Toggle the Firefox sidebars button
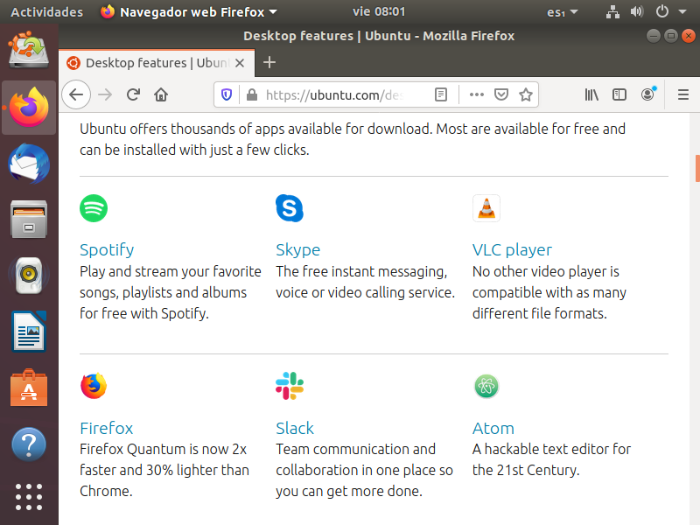700x525 pixels. tap(619, 94)
